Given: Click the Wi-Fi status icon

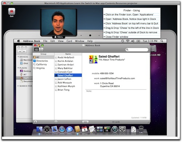Looking at the screenshot, I should click(x=128, y=41).
